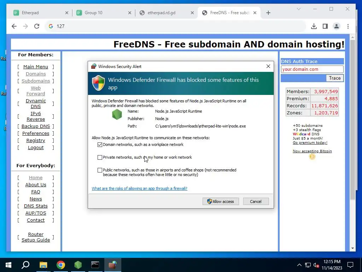
Task: Reload the page with the refresh icon
Action: point(37,26)
